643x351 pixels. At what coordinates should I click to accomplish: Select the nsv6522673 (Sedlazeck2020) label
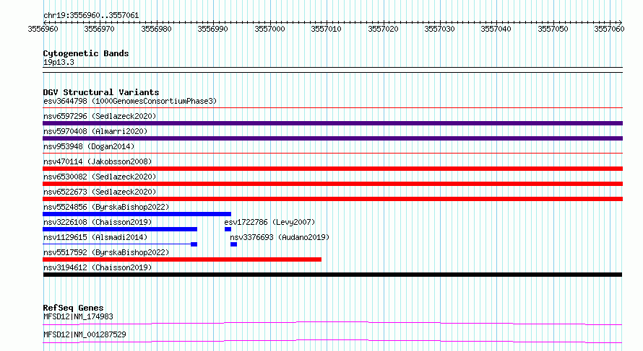pyautogui.click(x=100, y=192)
